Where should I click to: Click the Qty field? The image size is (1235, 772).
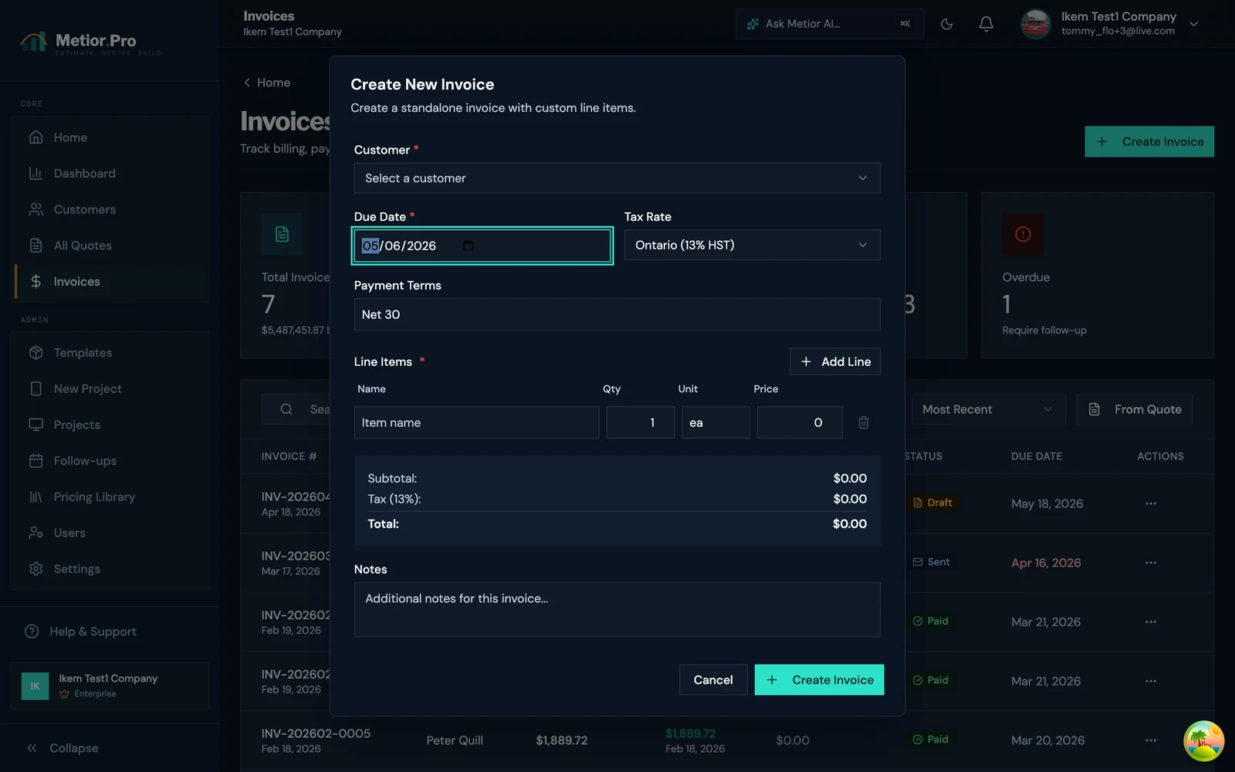click(640, 422)
